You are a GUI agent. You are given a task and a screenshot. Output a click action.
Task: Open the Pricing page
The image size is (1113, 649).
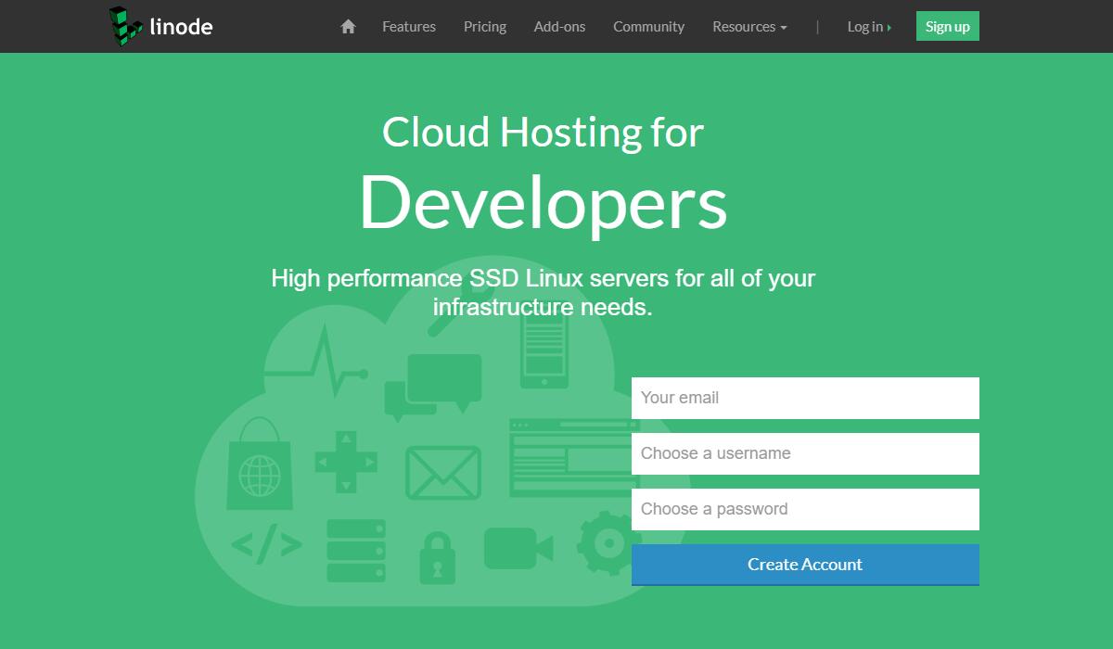(x=485, y=27)
